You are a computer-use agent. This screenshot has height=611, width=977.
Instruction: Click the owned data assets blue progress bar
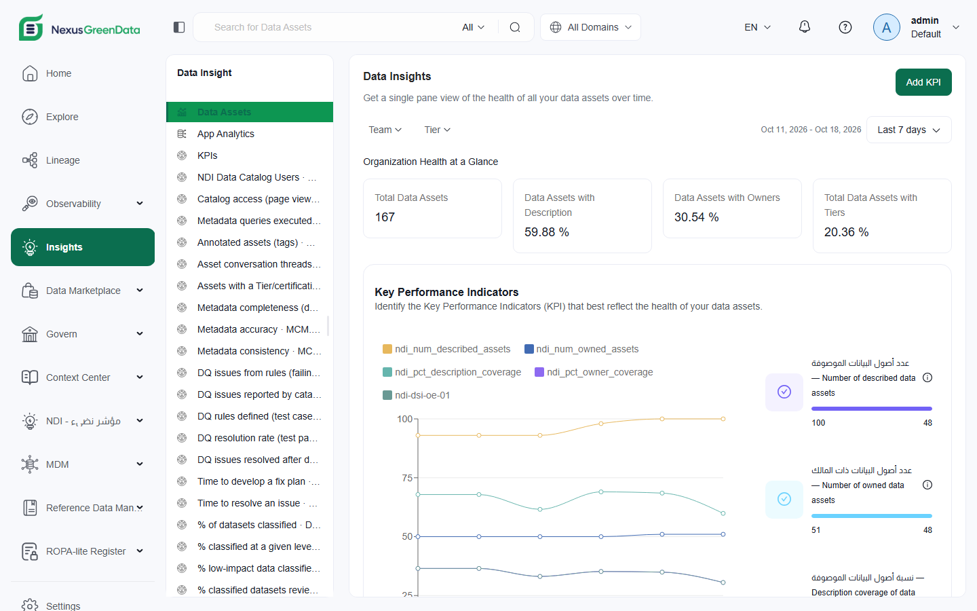[x=872, y=516]
